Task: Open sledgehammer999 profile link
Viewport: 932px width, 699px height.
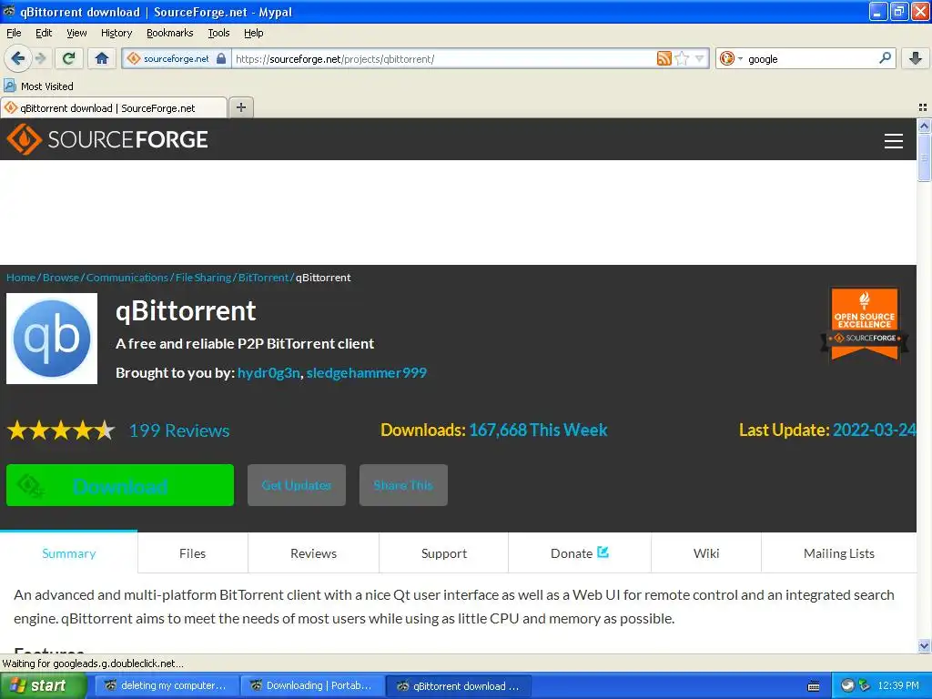Action: point(366,372)
